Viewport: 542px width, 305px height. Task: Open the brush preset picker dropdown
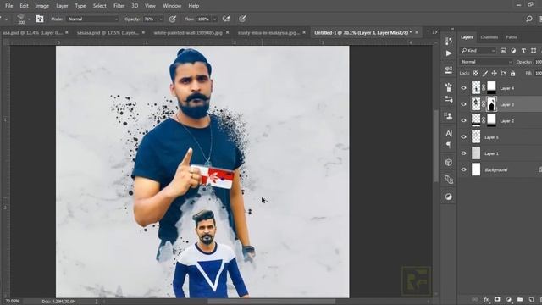[x=29, y=19]
